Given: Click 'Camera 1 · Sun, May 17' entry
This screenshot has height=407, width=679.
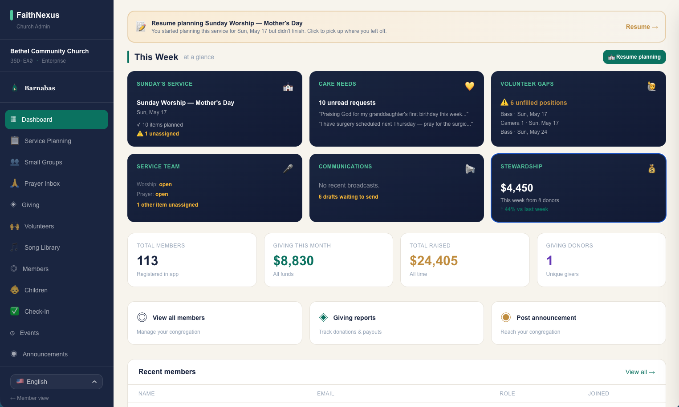Looking at the screenshot, I should pos(529,123).
